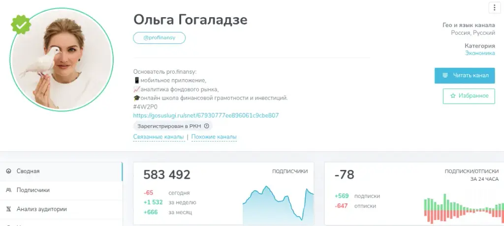Image resolution: width=504 pixels, height=226 pixels.
Task: Click the #4W2P0 code text
Action: point(145,107)
